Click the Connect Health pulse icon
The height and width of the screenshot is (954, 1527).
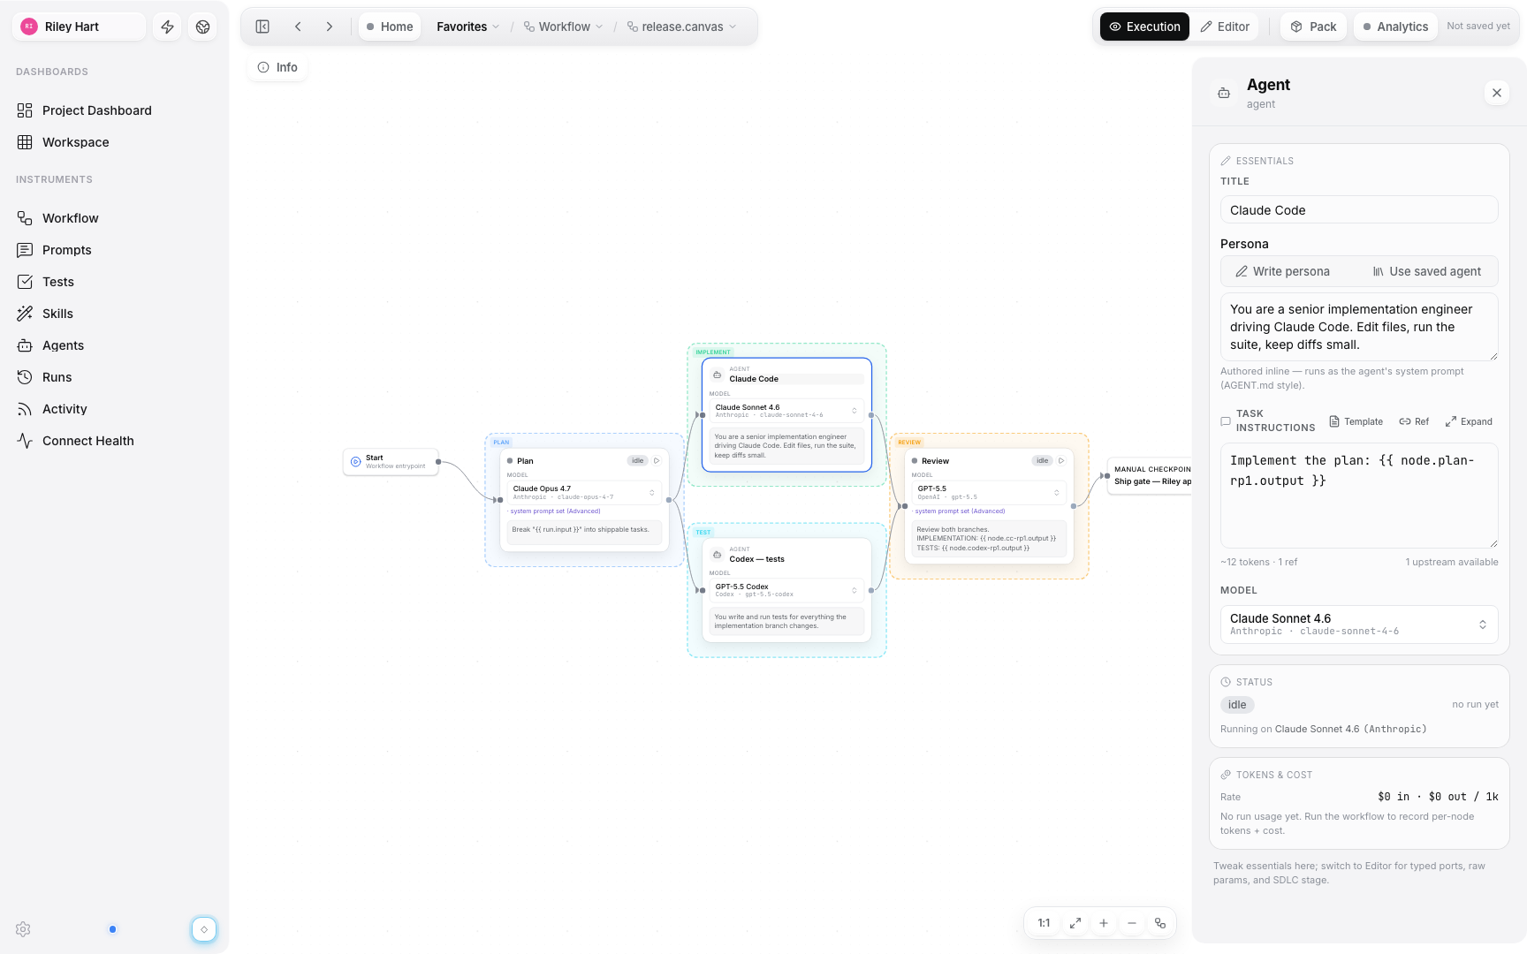(x=25, y=441)
